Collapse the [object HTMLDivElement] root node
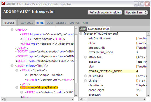 [x=81, y=34]
